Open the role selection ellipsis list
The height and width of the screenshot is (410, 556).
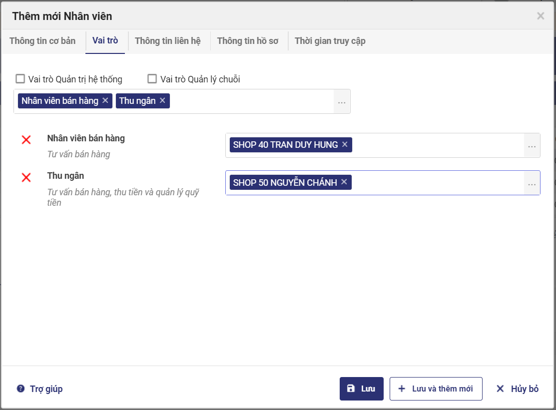tap(342, 102)
